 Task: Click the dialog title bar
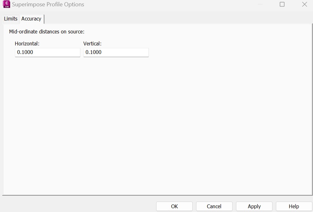158,4
